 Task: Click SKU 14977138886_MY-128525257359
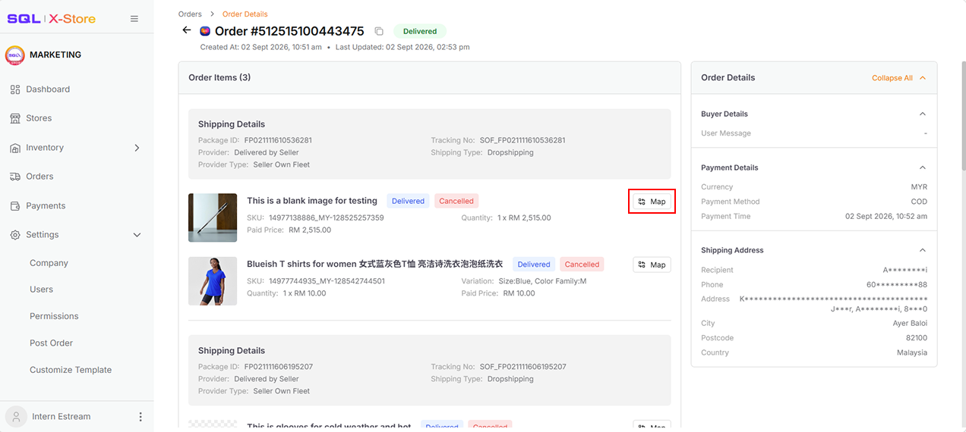pos(327,218)
